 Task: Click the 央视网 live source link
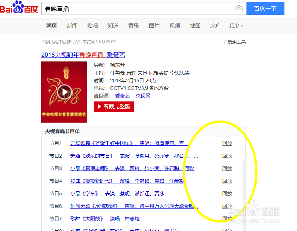click(143, 96)
